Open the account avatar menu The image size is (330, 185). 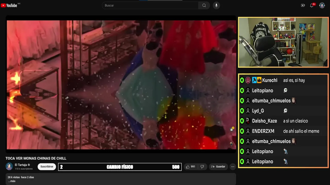coord(322,5)
